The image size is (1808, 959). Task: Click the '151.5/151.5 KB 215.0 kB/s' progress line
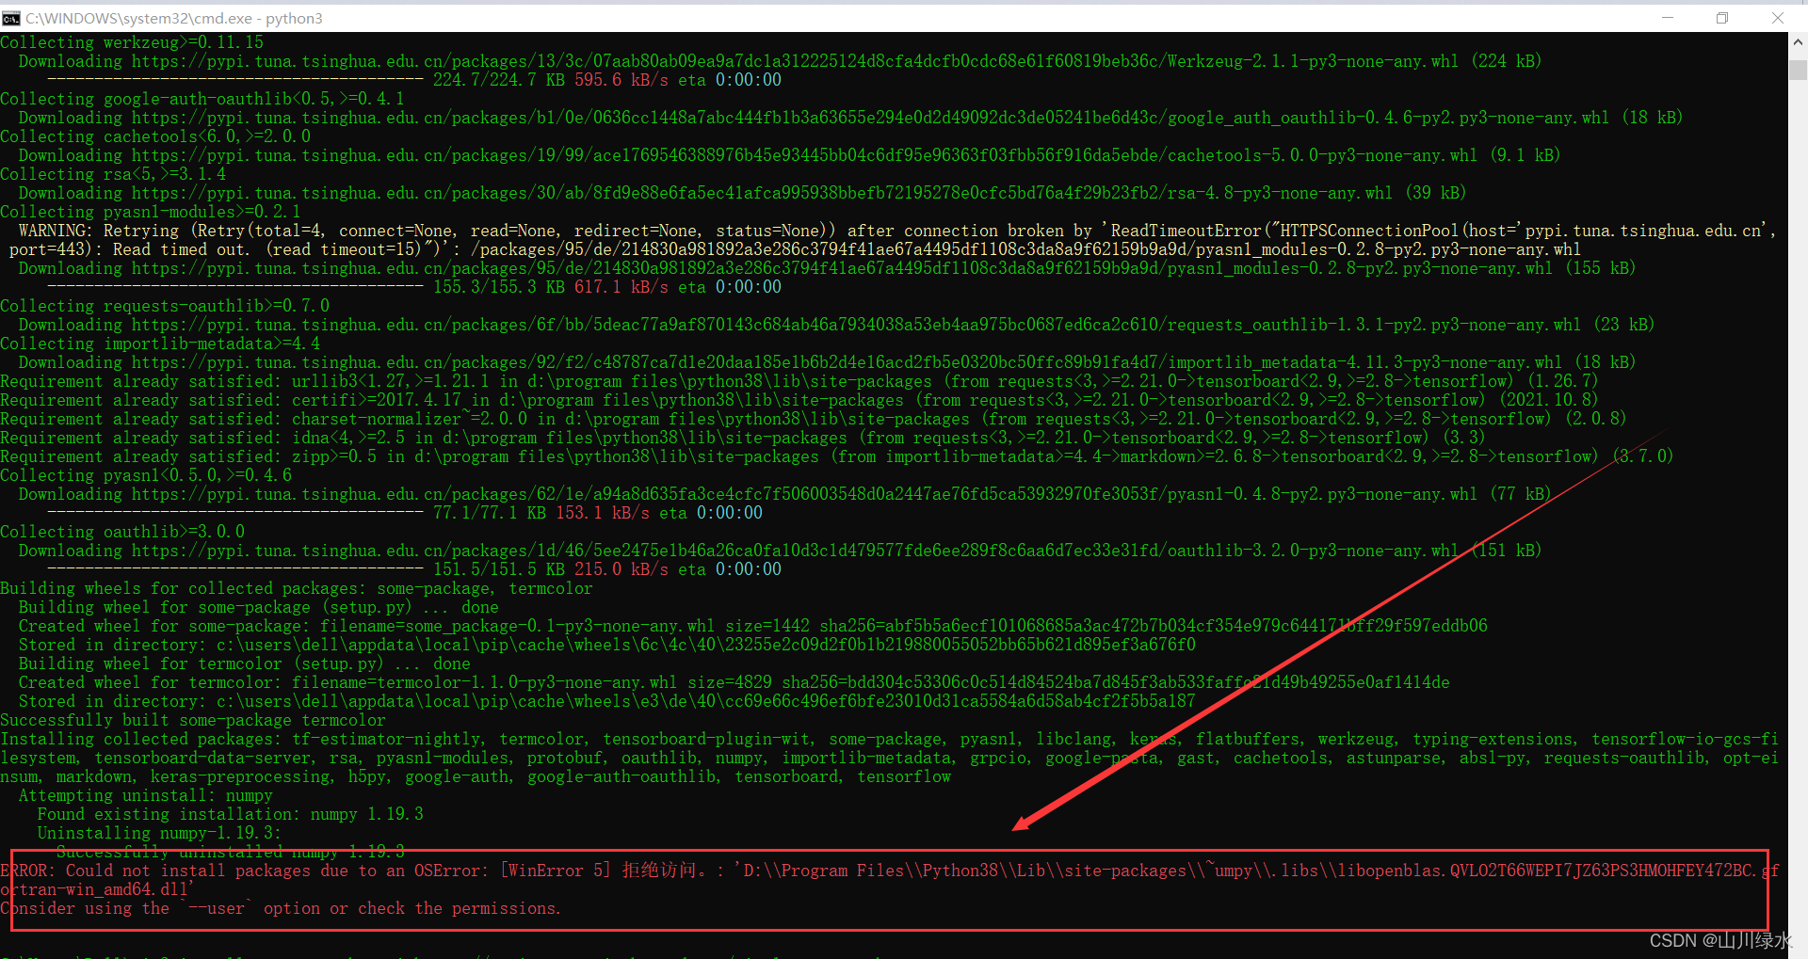(414, 569)
